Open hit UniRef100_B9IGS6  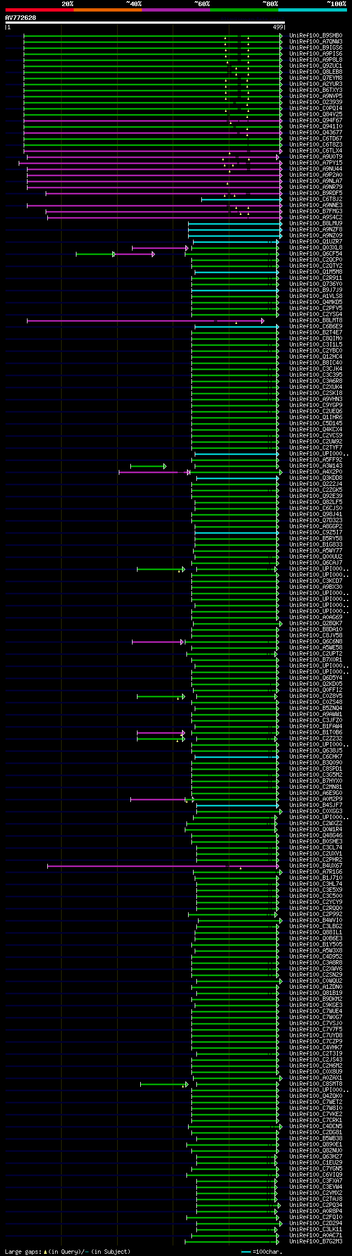[316, 48]
